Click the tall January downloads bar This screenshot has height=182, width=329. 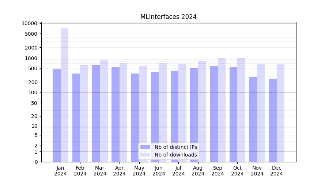pos(64,95)
